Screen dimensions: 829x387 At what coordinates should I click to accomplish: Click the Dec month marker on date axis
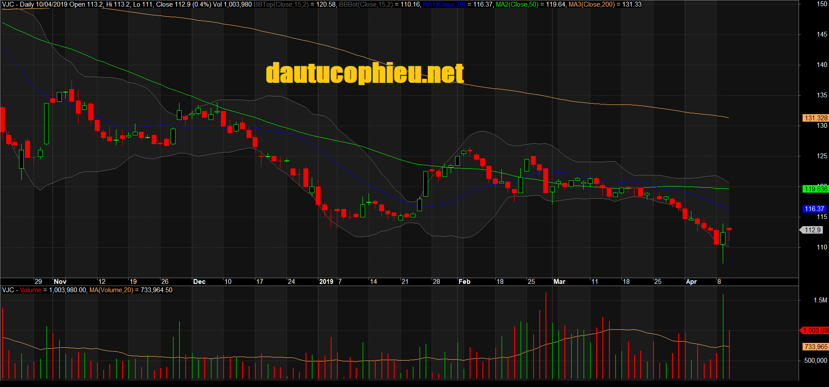[x=199, y=282]
